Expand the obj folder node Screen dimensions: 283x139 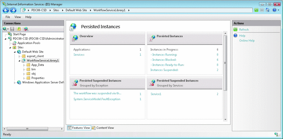tap(24, 74)
